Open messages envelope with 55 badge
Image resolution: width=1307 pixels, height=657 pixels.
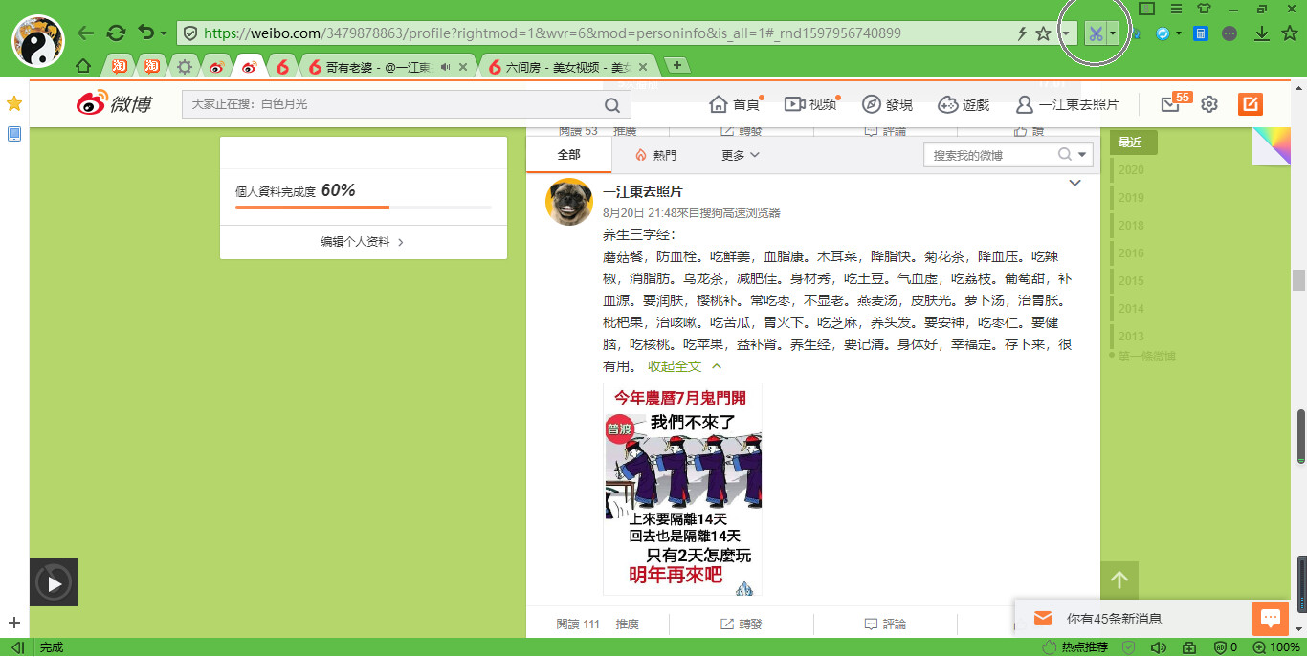pos(1171,104)
